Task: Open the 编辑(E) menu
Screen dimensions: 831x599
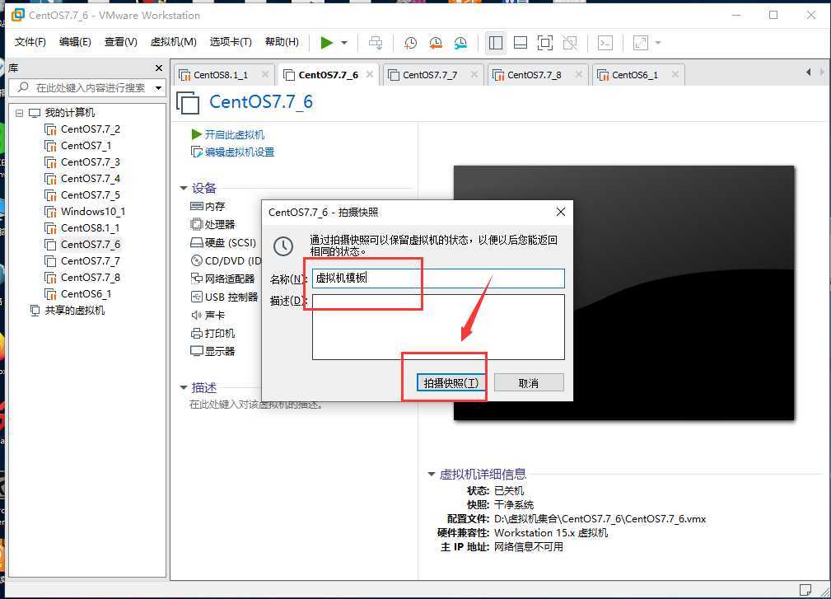Action: pyautogui.click(x=75, y=42)
